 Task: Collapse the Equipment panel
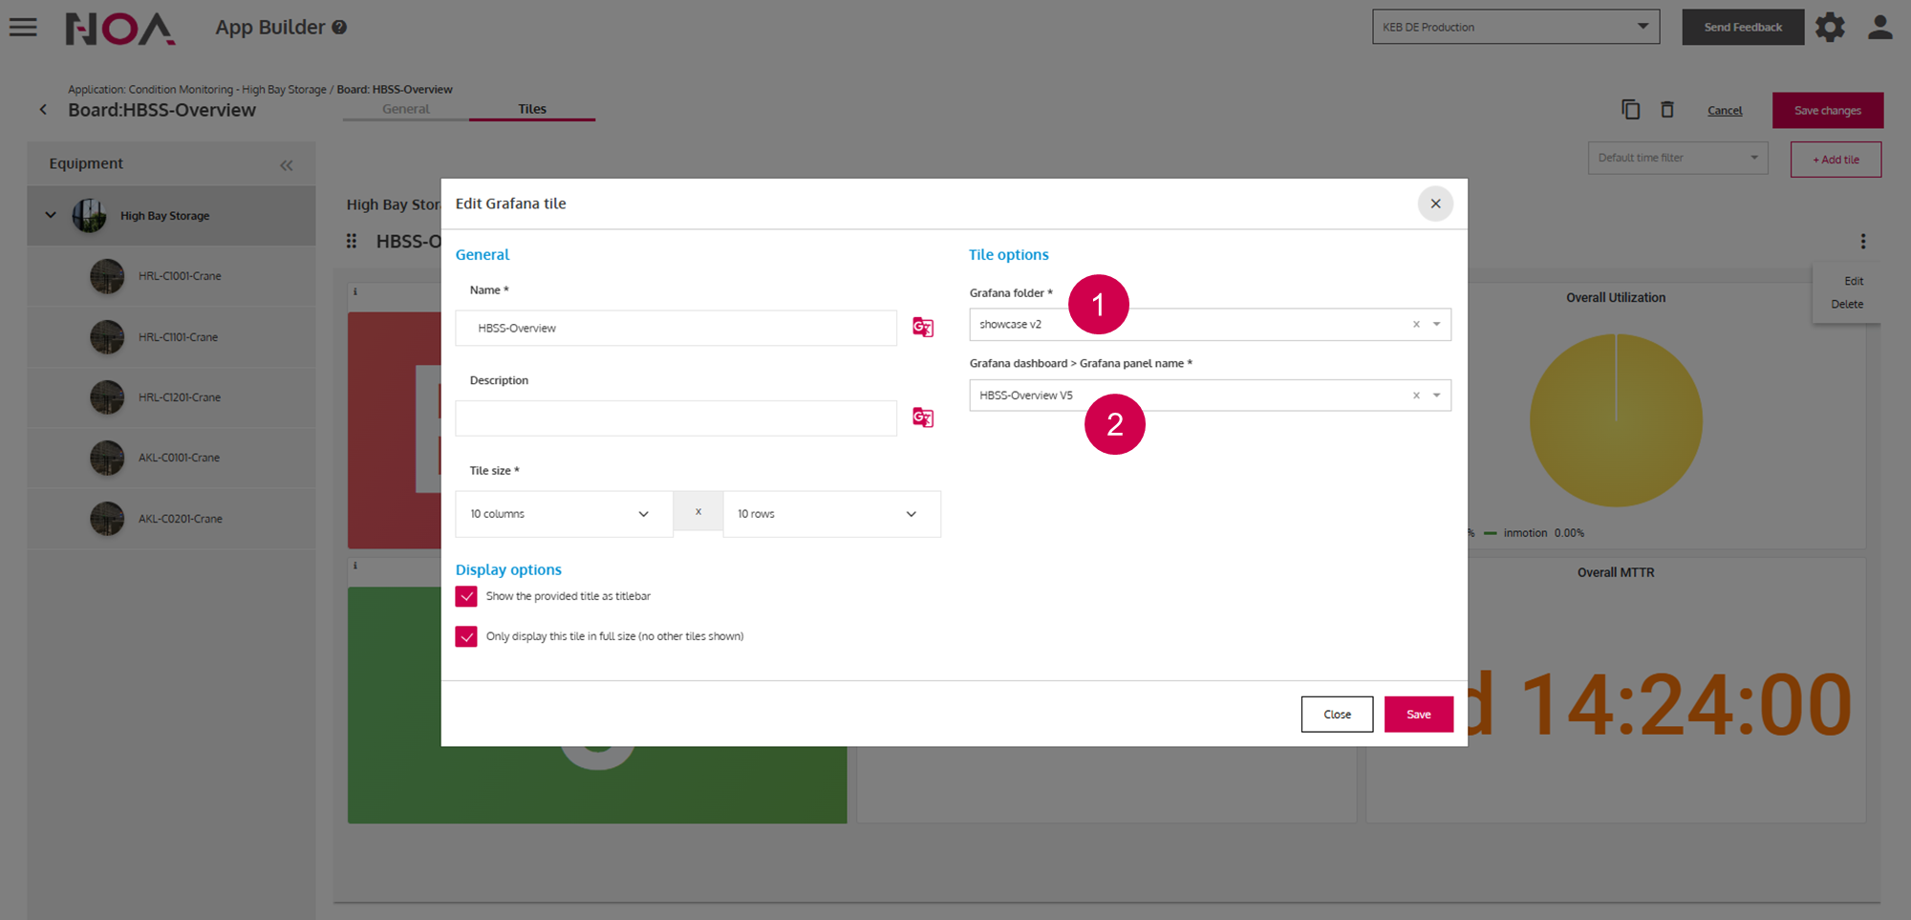286,165
